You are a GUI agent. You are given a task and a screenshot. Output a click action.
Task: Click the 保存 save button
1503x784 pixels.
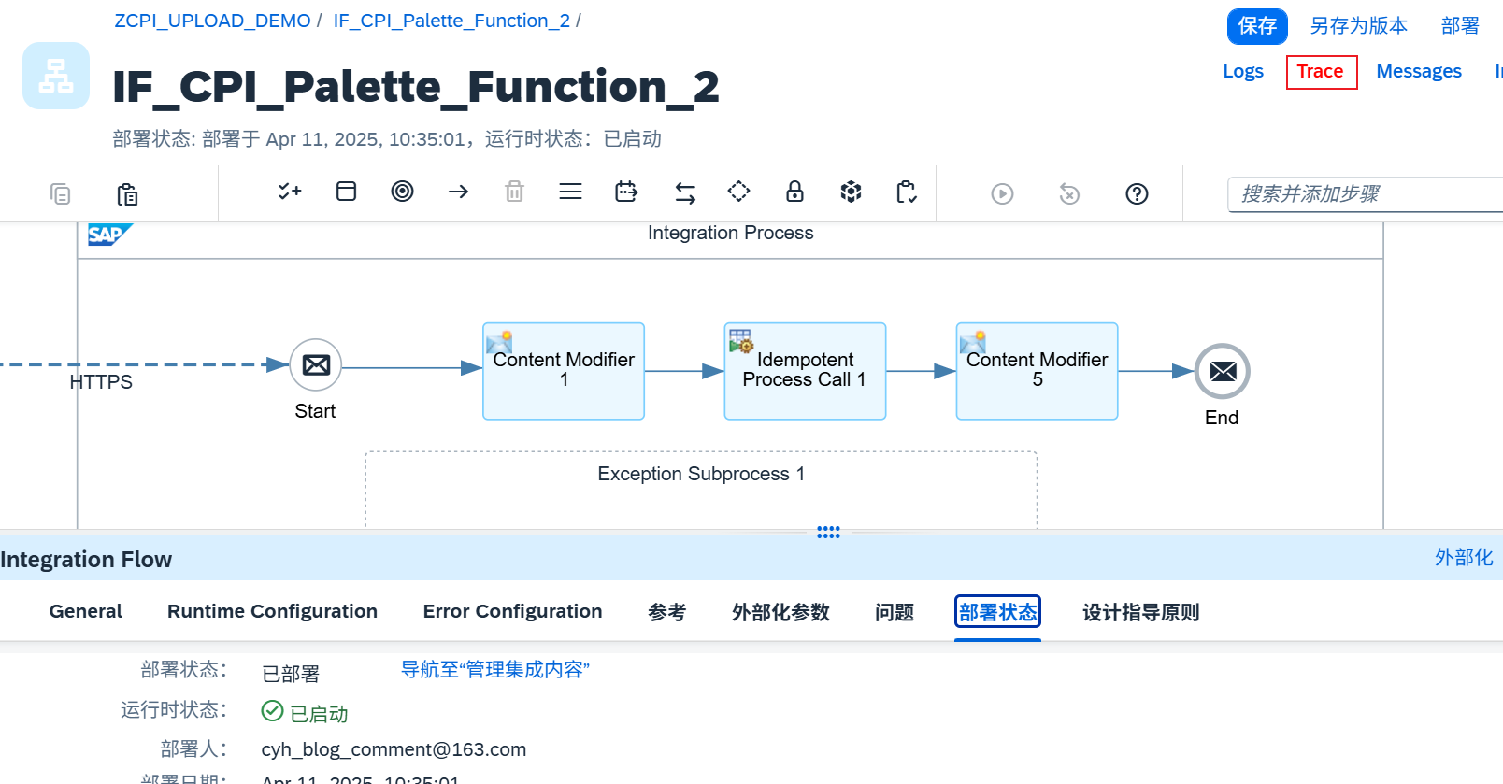tap(1257, 26)
